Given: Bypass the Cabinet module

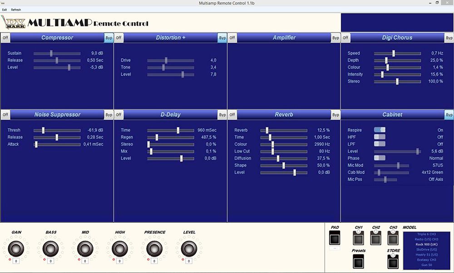Looking at the screenshot, I should (x=449, y=115).
